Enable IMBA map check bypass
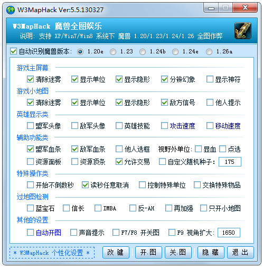The height and width of the screenshot is (268, 263). (x=98, y=208)
